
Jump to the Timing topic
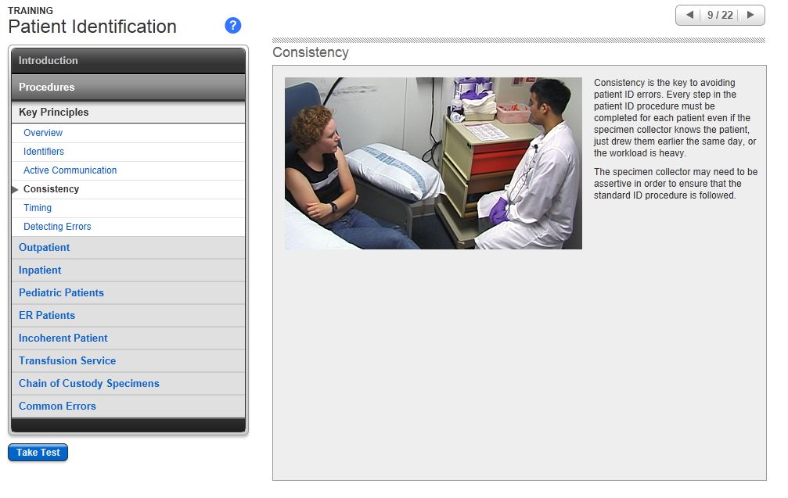[x=38, y=208]
